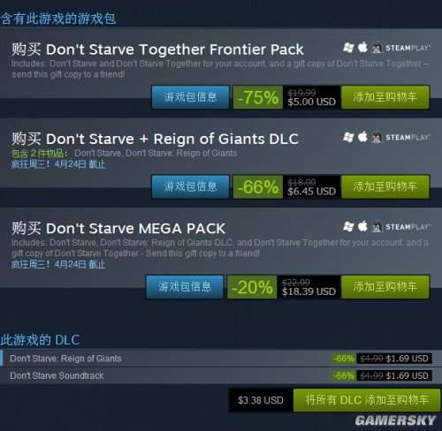Add Don't Starve + Reign of Giants to cart
This screenshot has width=442, height=431.
(x=385, y=186)
